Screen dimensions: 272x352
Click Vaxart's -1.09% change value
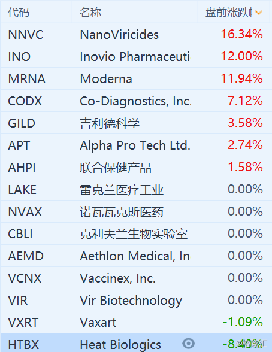[x=243, y=322]
